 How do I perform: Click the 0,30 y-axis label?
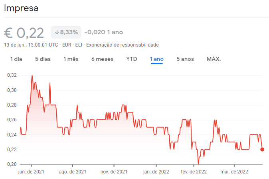[x=12, y=90]
